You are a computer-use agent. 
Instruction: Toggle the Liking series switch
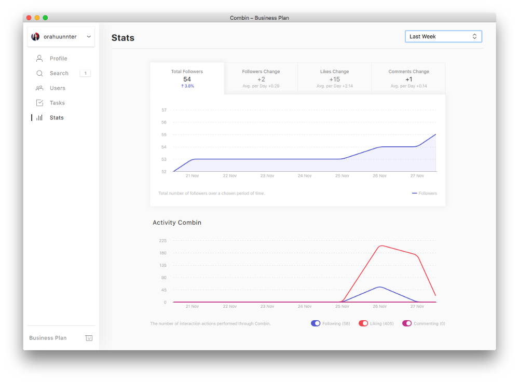coord(363,323)
